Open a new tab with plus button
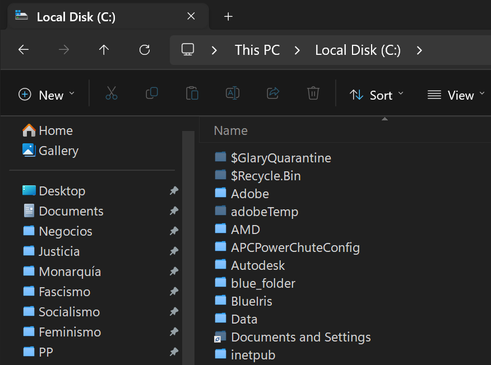The image size is (491, 365). [x=228, y=16]
